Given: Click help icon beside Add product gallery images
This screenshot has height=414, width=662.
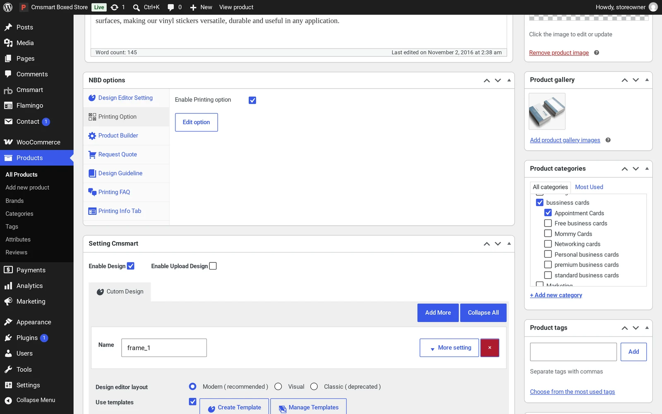Looking at the screenshot, I should pos(608,140).
